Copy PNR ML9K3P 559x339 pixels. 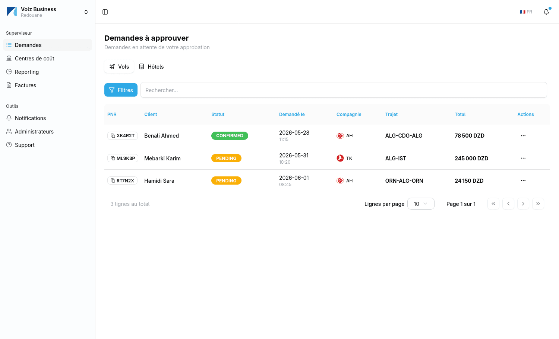pyautogui.click(x=123, y=158)
